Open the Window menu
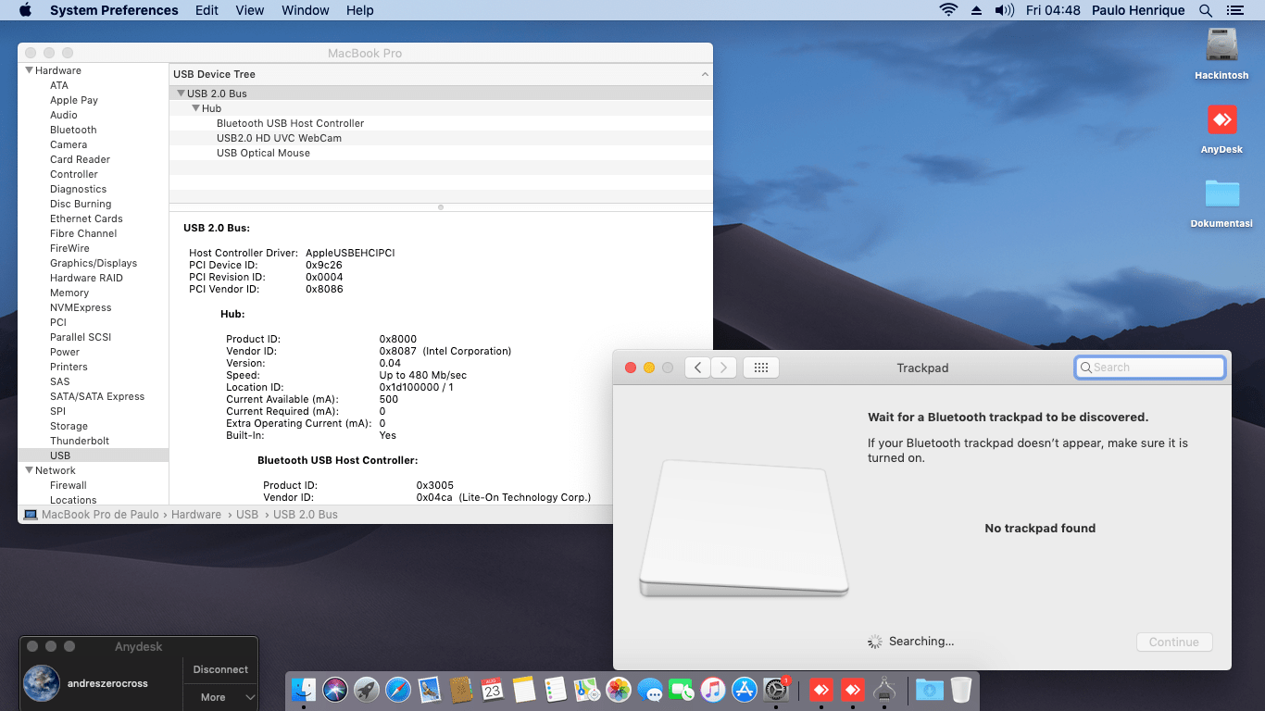 tap(306, 10)
